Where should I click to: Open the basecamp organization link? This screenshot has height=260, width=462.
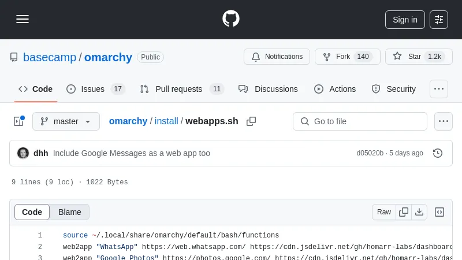(x=50, y=57)
